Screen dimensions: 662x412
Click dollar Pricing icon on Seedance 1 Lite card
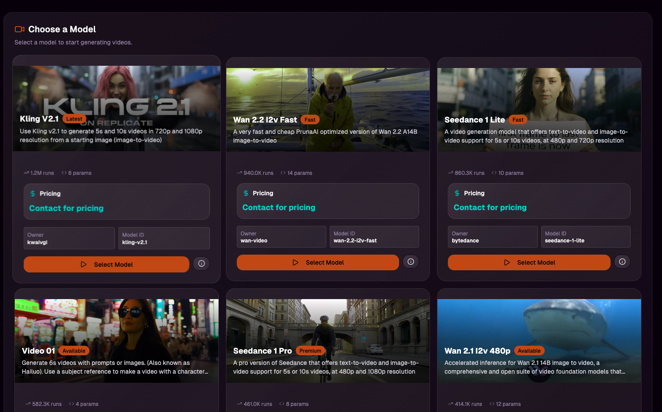(457, 193)
